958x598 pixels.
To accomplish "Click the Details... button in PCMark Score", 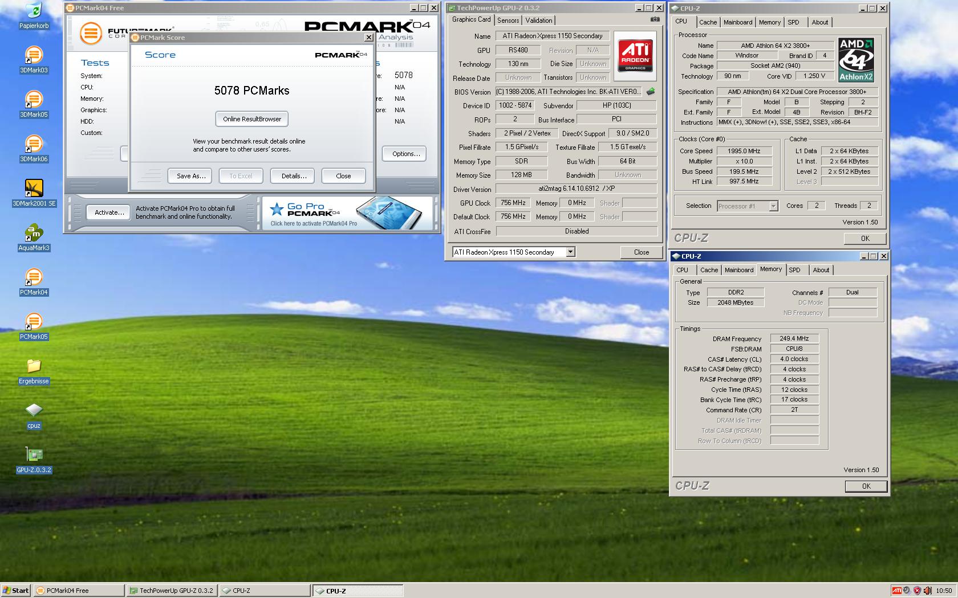I will [x=293, y=176].
